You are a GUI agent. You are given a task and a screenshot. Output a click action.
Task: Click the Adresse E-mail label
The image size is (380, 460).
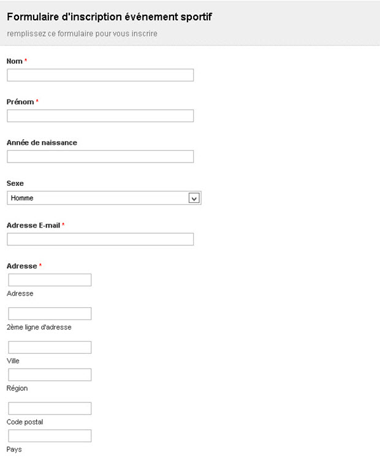pyautogui.click(x=33, y=225)
